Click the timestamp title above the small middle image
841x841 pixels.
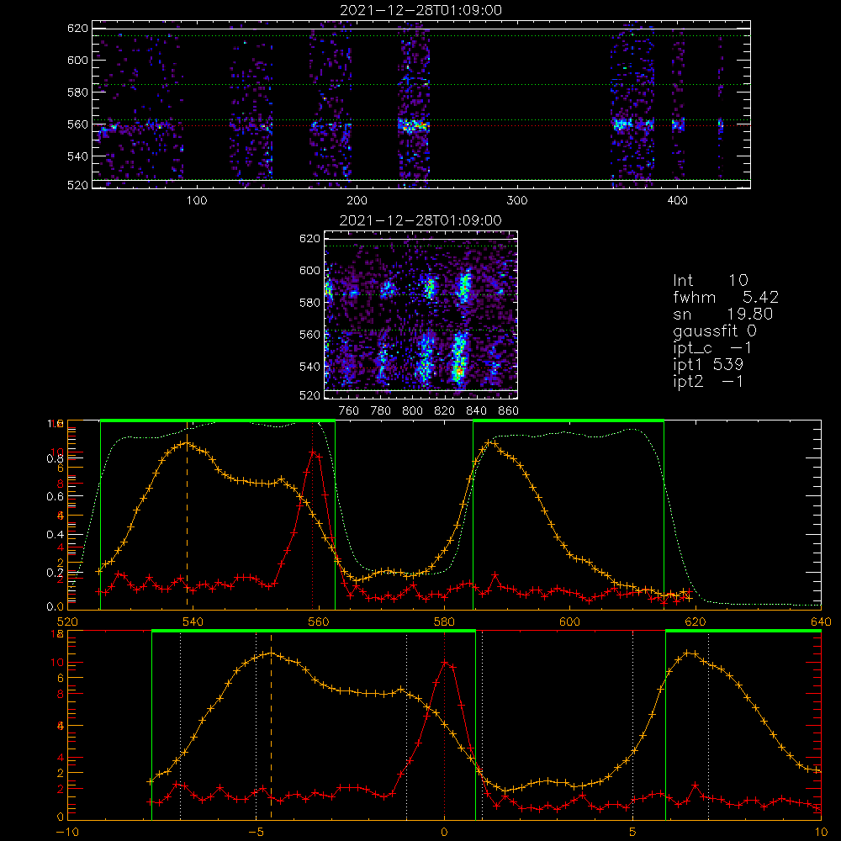pyautogui.click(x=420, y=220)
